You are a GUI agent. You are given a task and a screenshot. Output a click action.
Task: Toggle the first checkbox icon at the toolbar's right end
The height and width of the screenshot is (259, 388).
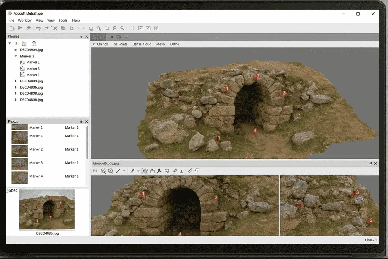(140, 28)
